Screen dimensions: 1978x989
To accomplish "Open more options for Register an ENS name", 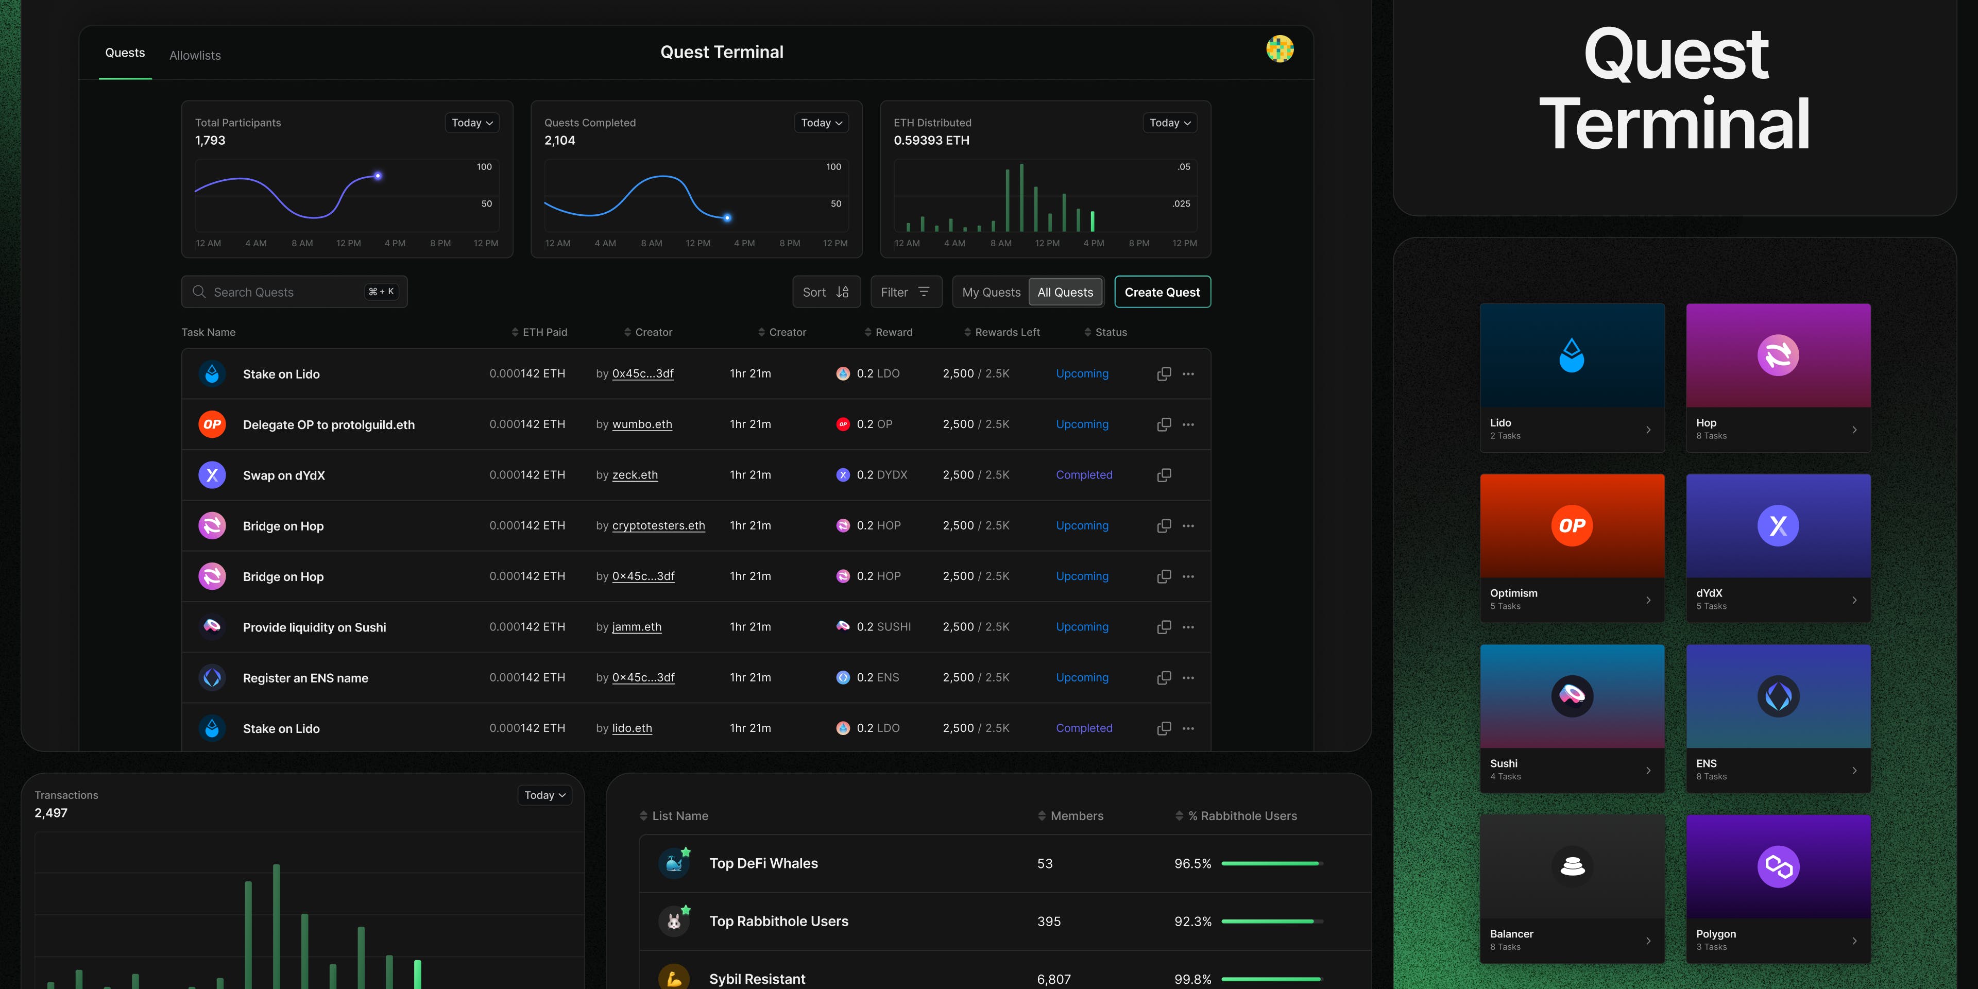I will 1188,678.
